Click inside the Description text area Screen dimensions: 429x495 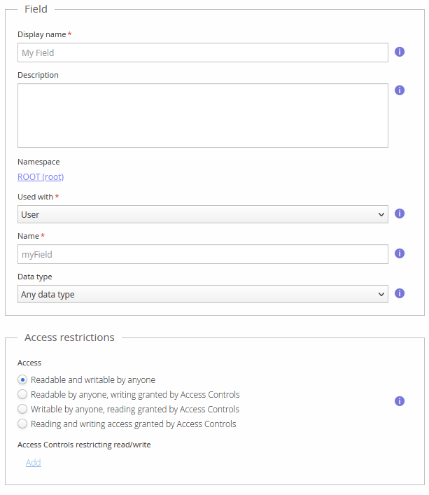202,116
